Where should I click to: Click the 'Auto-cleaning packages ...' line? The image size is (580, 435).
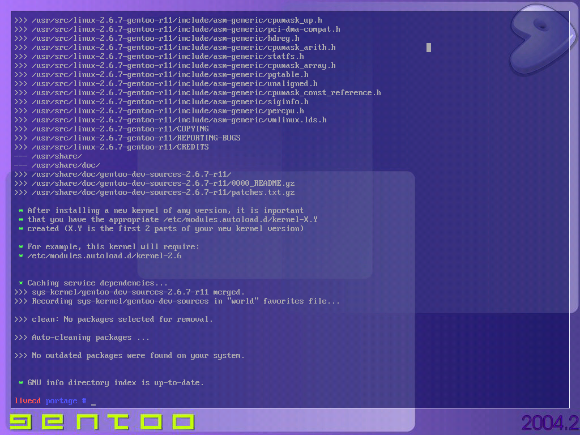click(x=82, y=338)
